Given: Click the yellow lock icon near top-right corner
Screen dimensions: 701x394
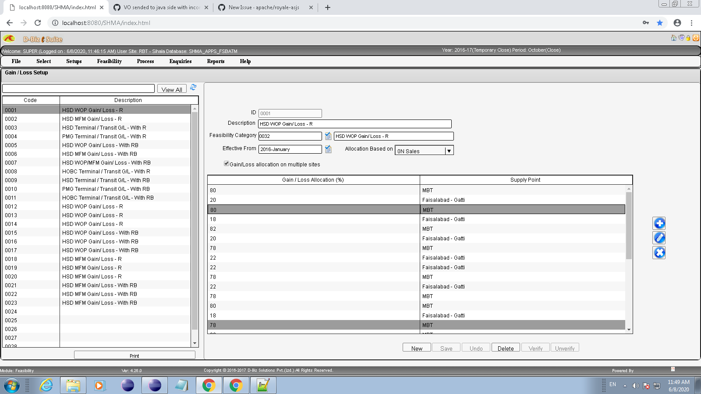Looking at the screenshot, I should [x=688, y=38].
